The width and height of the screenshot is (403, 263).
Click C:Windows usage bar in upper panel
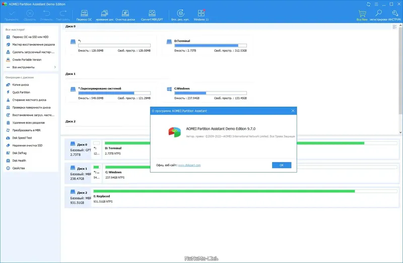click(x=211, y=93)
